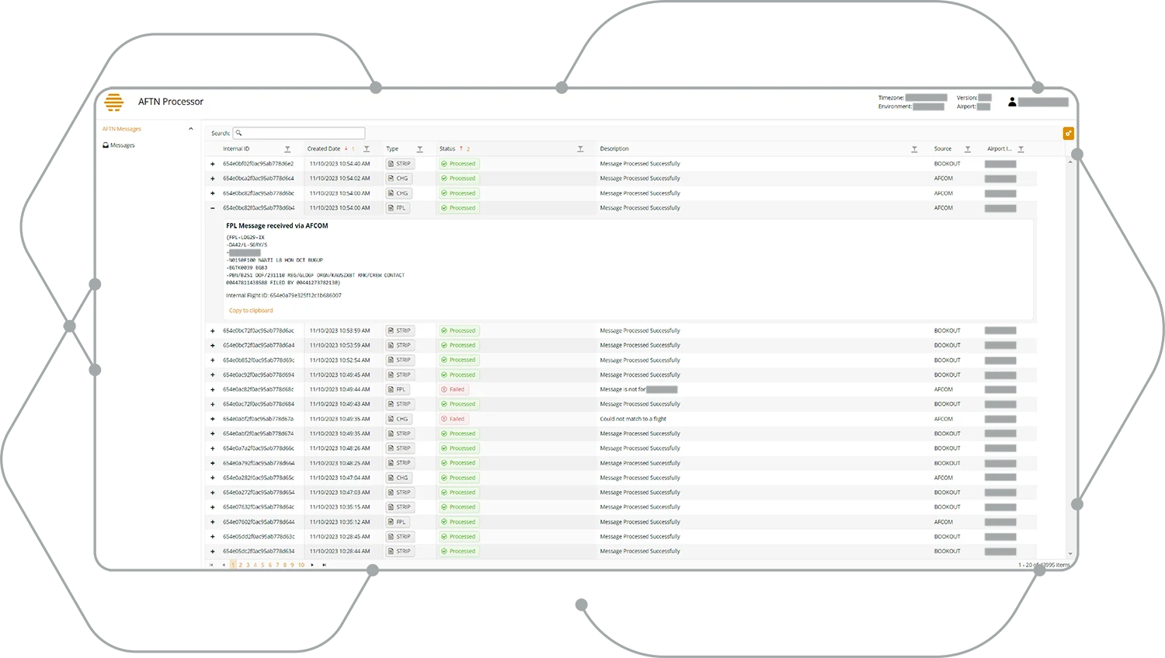Click date cell '11/10/2023 10:52:54 AM'

339,360
